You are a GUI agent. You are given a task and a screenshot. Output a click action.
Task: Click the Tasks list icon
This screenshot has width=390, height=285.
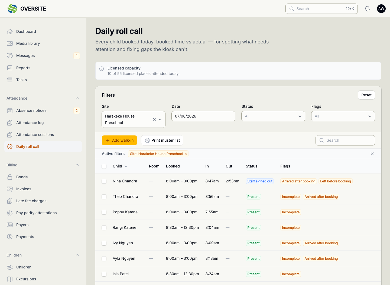[10, 80]
